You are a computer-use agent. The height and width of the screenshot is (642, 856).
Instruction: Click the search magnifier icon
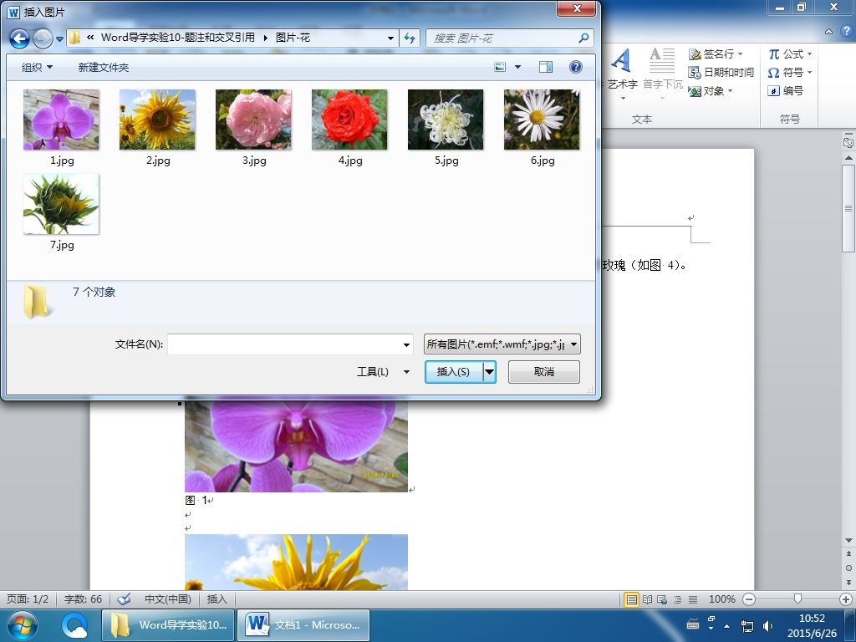[x=583, y=38]
